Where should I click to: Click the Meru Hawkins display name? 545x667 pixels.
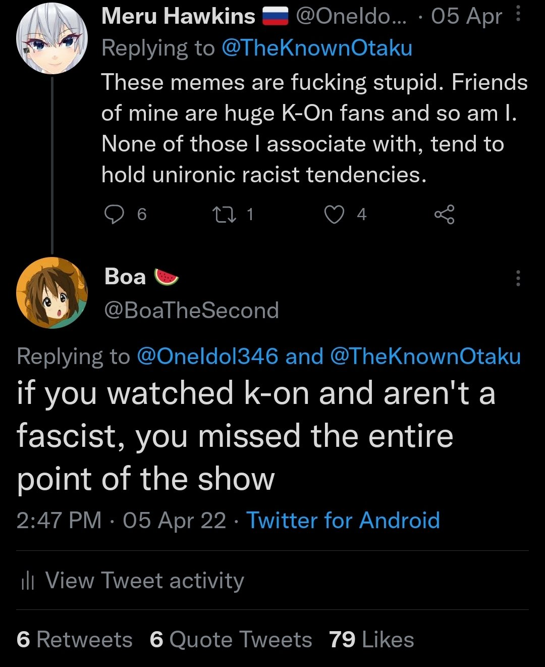178,16
